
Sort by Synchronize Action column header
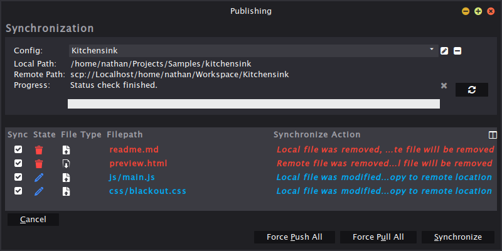coord(317,134)
